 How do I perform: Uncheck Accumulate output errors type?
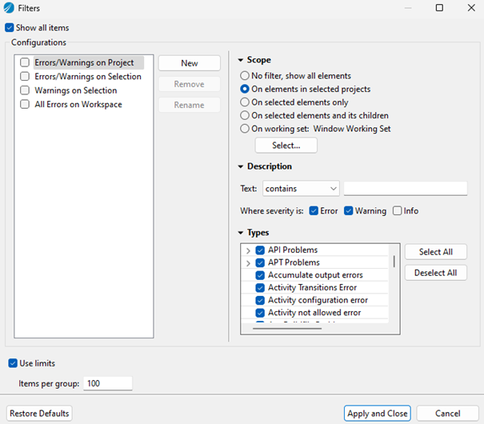[260, 275]
